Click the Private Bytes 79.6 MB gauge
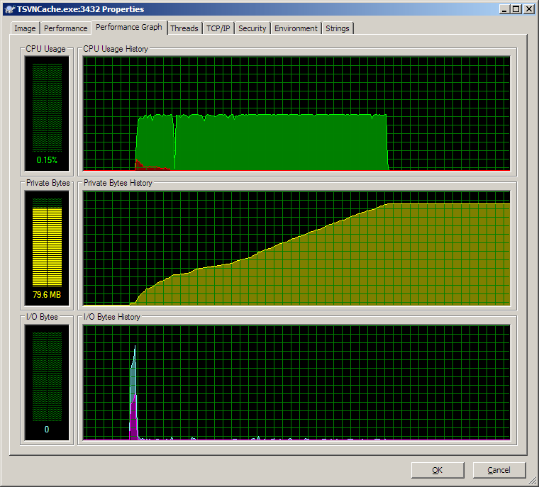The height and width of the screenshot is (487, 539). 47,248
